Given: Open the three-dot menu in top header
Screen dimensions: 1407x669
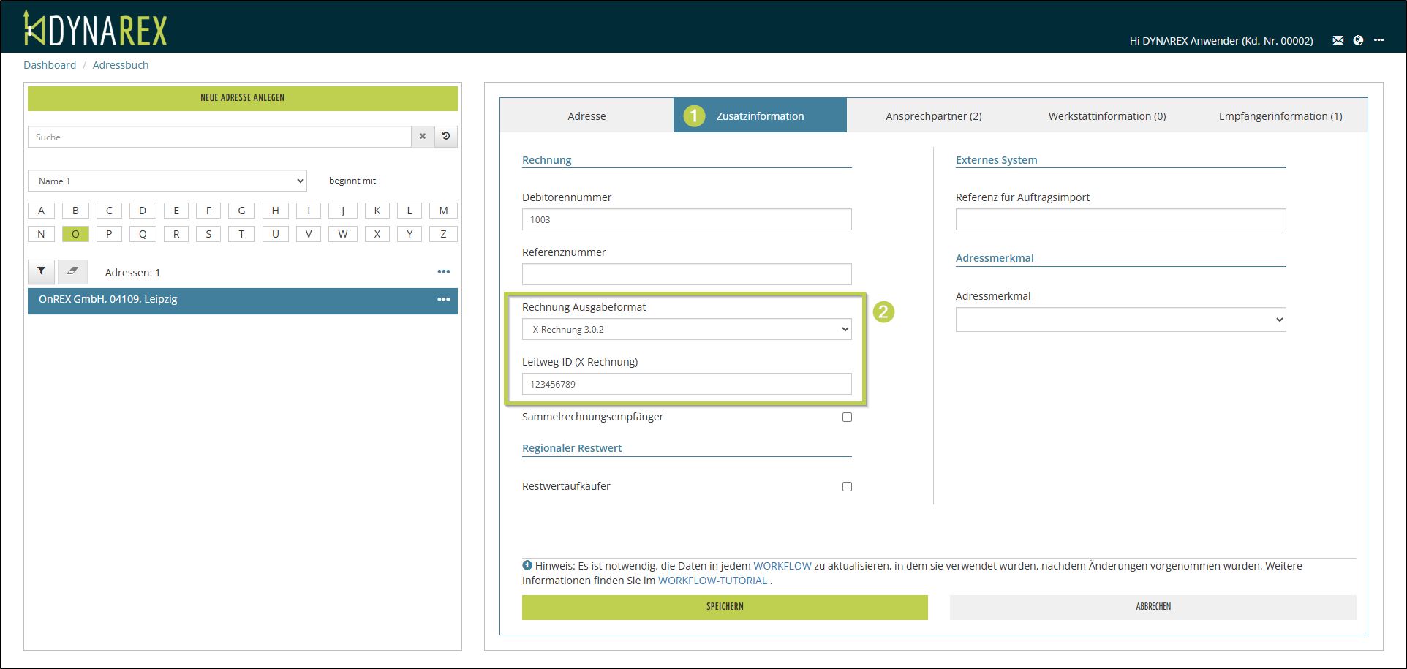Looking at the screenshot, I should pos(1378,40).
